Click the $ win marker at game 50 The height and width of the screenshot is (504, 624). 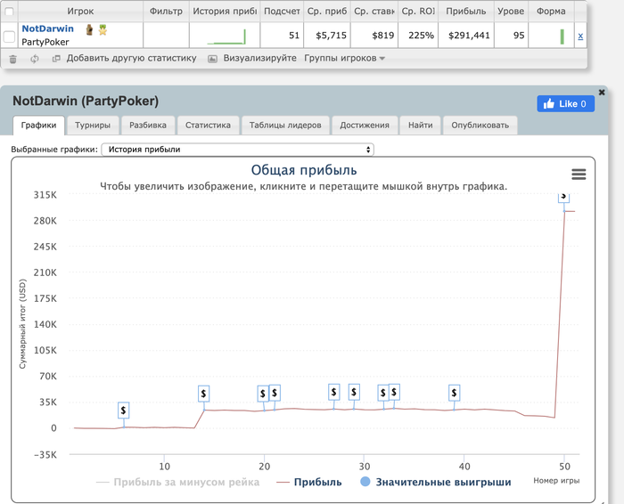(563, 197)
